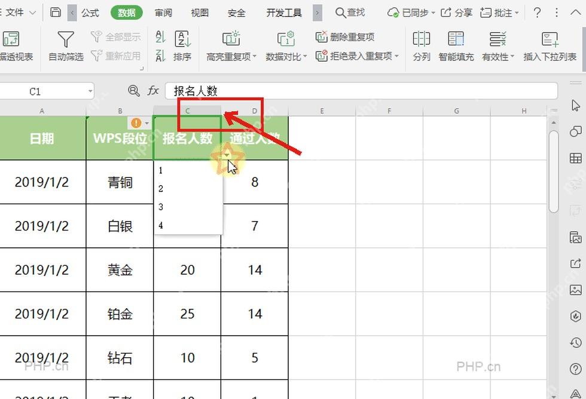Expand the 已同步 sync status dropdown

[x=433, y=13]
